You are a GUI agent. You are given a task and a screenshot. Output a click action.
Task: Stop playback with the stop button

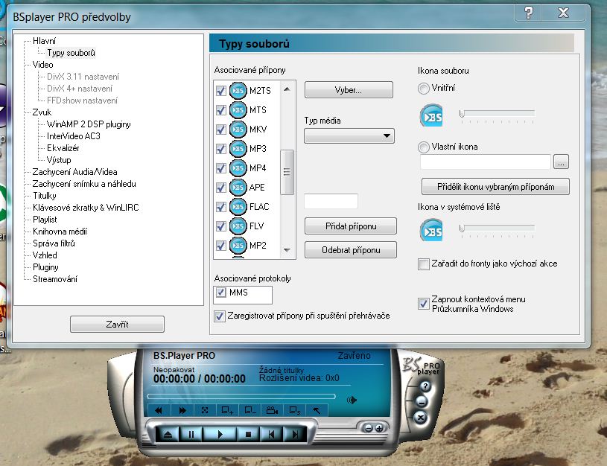click(248, 434)
